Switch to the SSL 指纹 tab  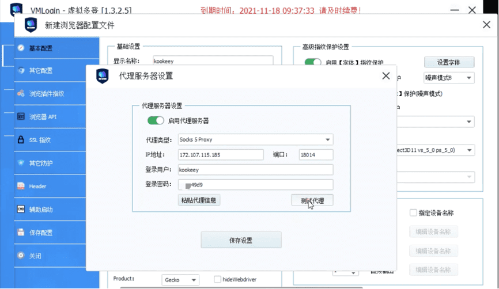click(x=50, y=139)
